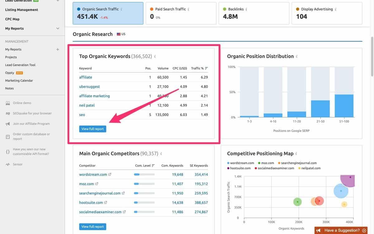Open info icon beside Backlinks
The width and height of the screenshot is (374, 234).
(x=246, y=9)
